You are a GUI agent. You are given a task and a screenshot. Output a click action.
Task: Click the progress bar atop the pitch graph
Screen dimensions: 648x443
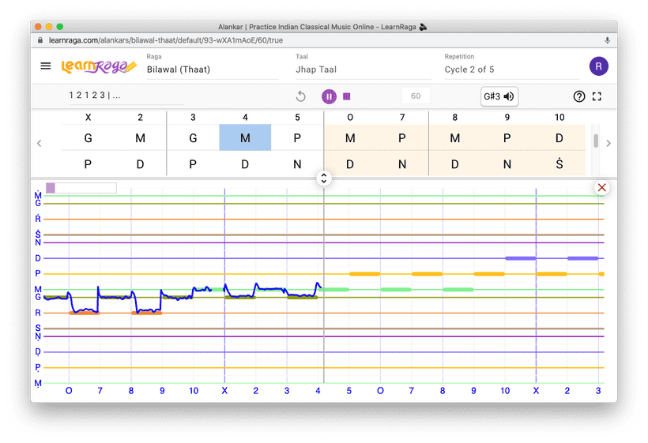[x=81, y=188]
